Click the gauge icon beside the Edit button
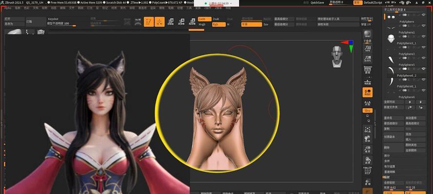The image size is (433, 194). [138, 22]
